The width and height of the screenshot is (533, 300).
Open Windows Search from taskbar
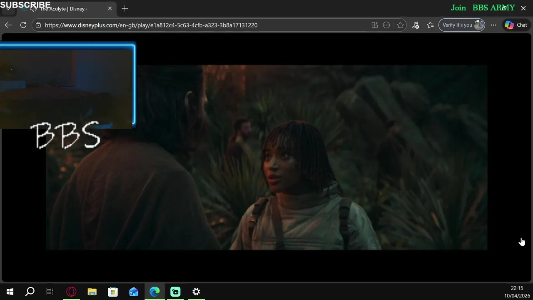tap(30, 292)
